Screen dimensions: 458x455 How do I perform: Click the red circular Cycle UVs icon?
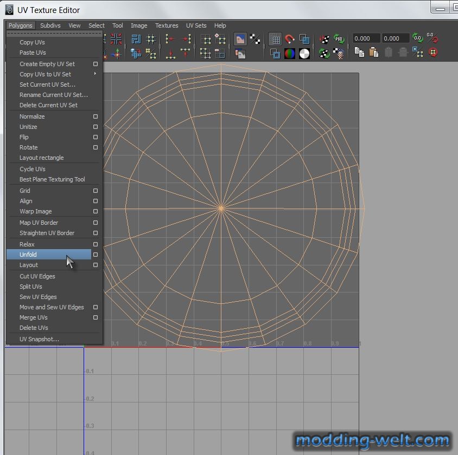coord(433,53)
